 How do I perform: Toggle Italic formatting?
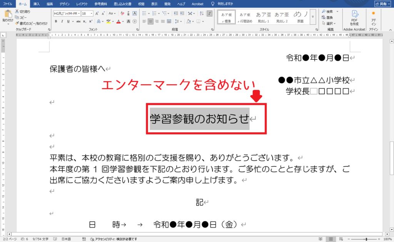62,21
